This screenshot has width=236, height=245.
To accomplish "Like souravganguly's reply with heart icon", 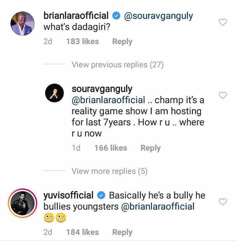I will pyautogui.click(x=222, y=95).
